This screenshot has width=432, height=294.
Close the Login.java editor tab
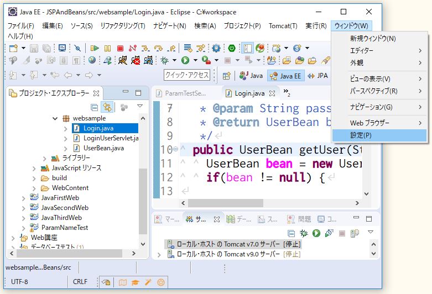coord(272,93)
